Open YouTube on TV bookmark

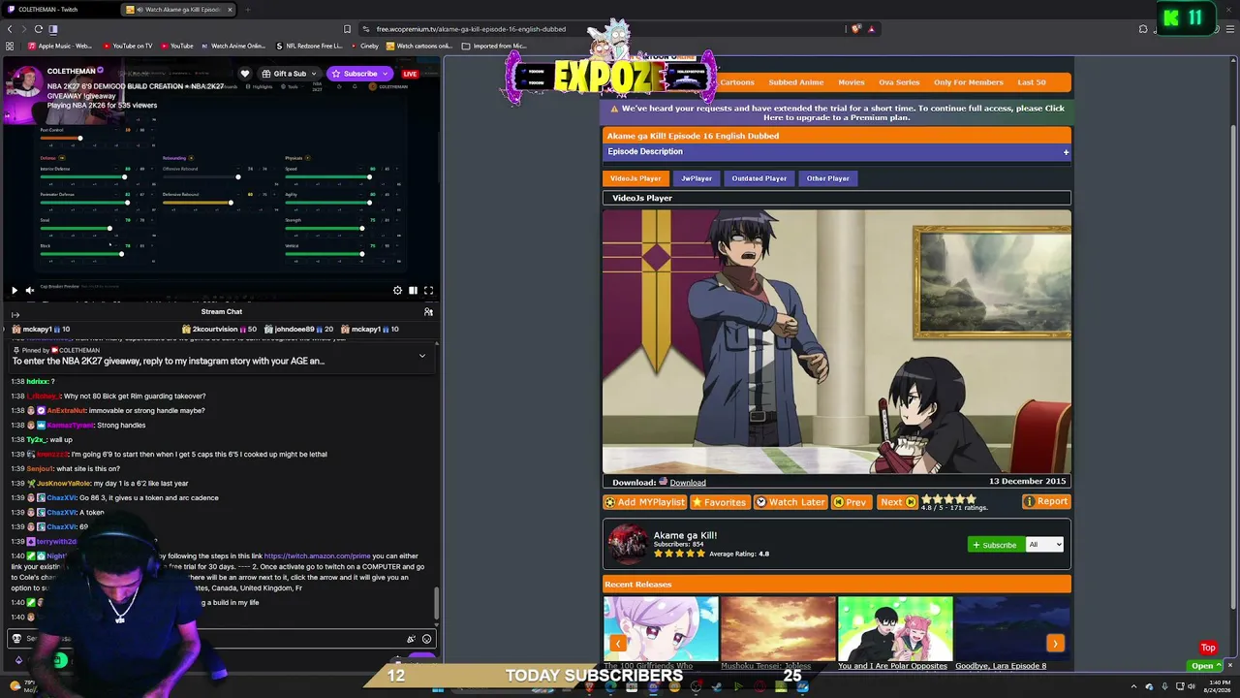[x=126, y=46]
